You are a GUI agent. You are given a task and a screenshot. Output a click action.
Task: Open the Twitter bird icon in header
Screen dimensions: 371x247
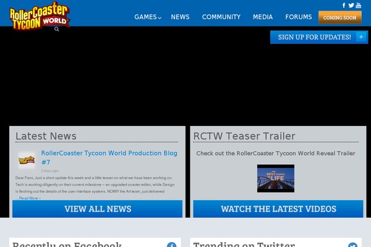click(x=351, y=5)
